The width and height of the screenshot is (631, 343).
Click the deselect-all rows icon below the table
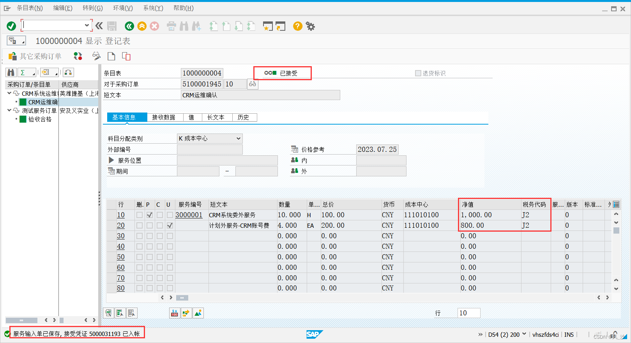pos(132,313)
